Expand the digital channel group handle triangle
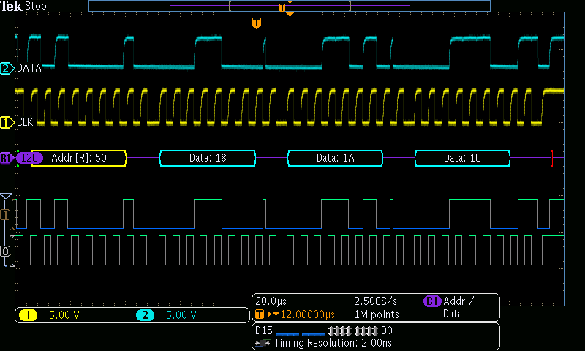This screenshot has width=585, height=351. (x=6, y=197)
